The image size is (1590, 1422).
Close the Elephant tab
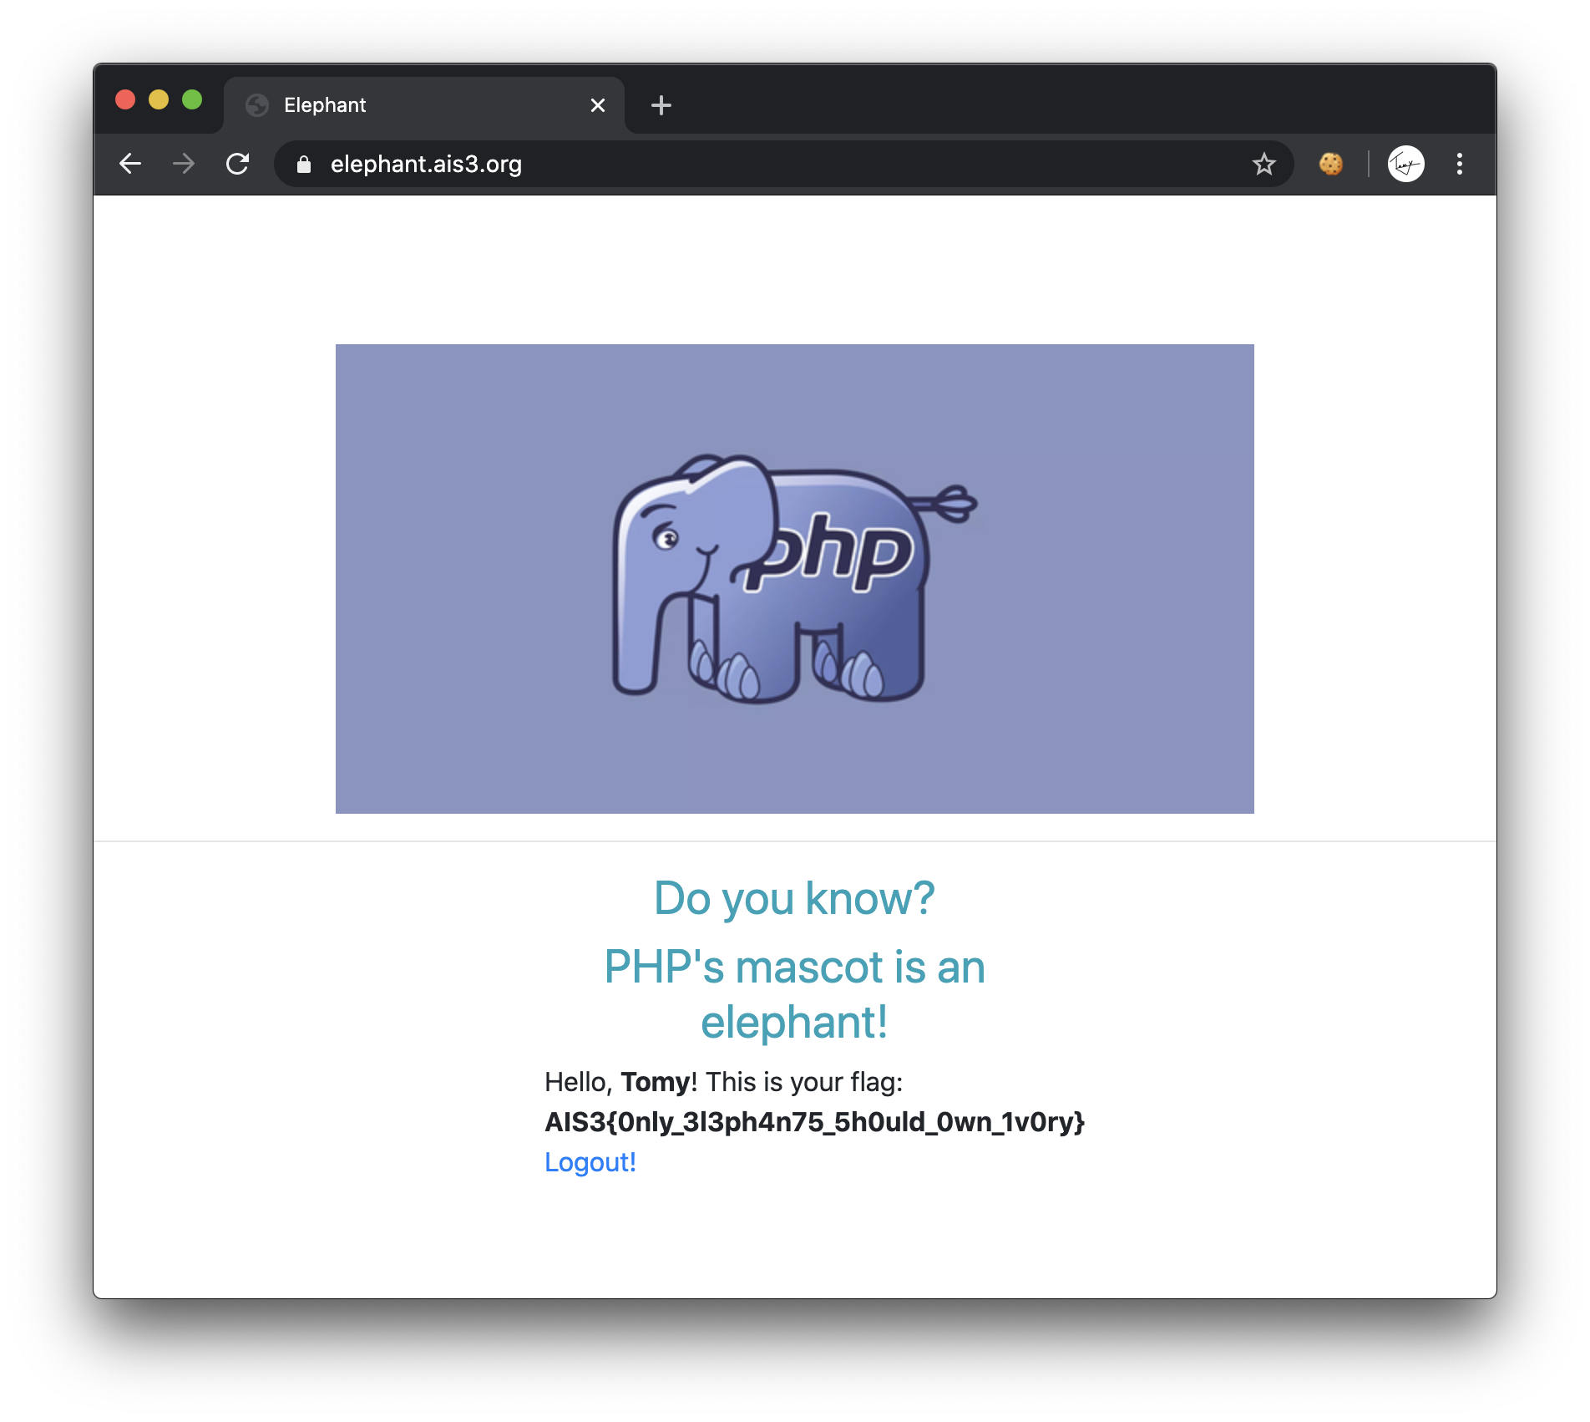pyautogui.click(x=598, y=105)
